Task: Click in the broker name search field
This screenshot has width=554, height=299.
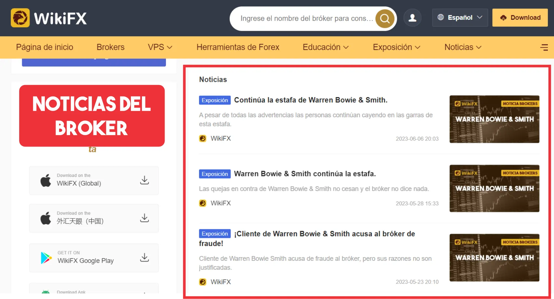Action: click(x=307, y=19)
